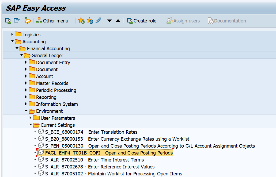Expand User Parameters folder arrow
Viewport: 276px width, 177px height.
30,118
